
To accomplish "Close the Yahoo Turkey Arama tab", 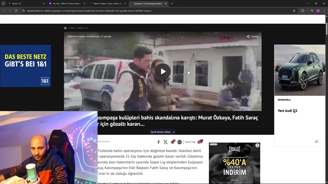I will pos(84,4).
